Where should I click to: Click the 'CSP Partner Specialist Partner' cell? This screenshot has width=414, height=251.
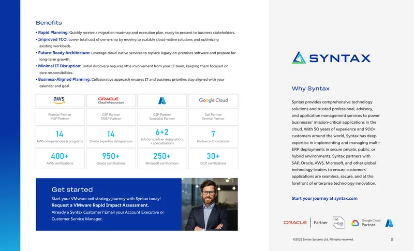coord(162,116)
